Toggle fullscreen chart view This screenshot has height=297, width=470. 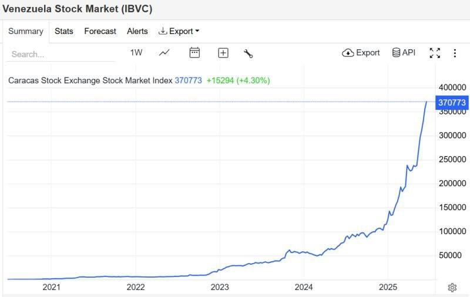point(435,53)
